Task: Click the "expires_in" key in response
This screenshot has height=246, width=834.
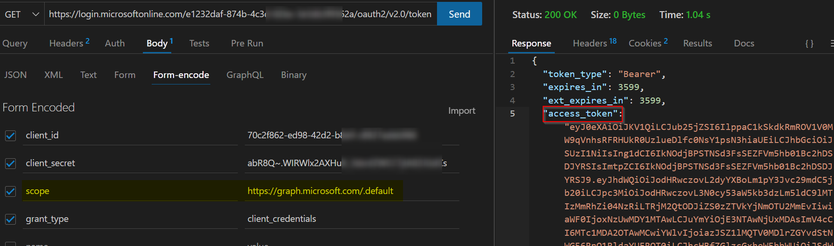Action: click(x=575, y=87)
